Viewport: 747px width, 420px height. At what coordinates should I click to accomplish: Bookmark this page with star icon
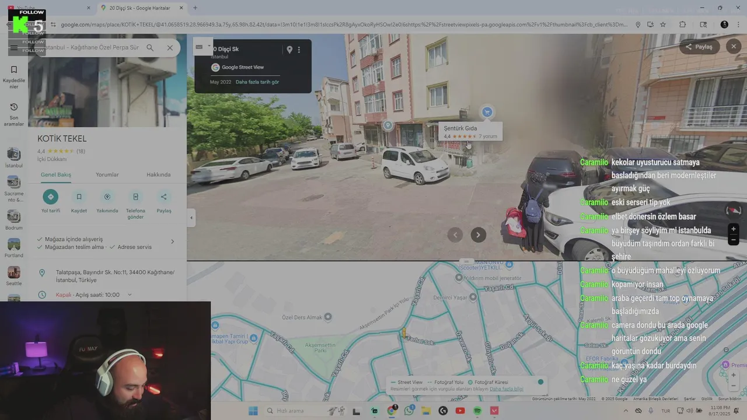pos(663,24)
